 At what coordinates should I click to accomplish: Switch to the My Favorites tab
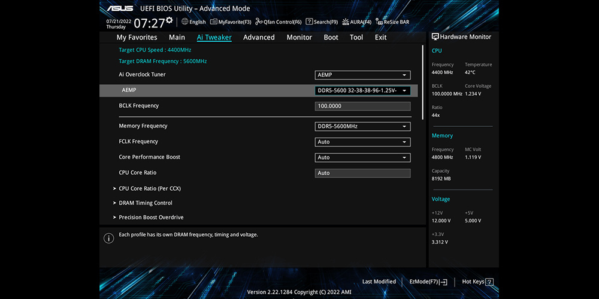tap(137, 37)
